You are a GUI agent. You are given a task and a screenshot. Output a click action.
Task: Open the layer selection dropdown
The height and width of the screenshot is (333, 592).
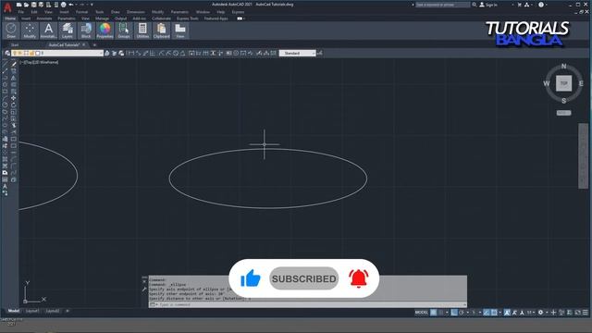point(56,54)
